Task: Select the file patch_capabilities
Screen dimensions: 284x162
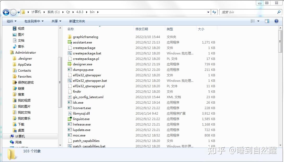Action: pyautogui.click(x=86, y=141)
